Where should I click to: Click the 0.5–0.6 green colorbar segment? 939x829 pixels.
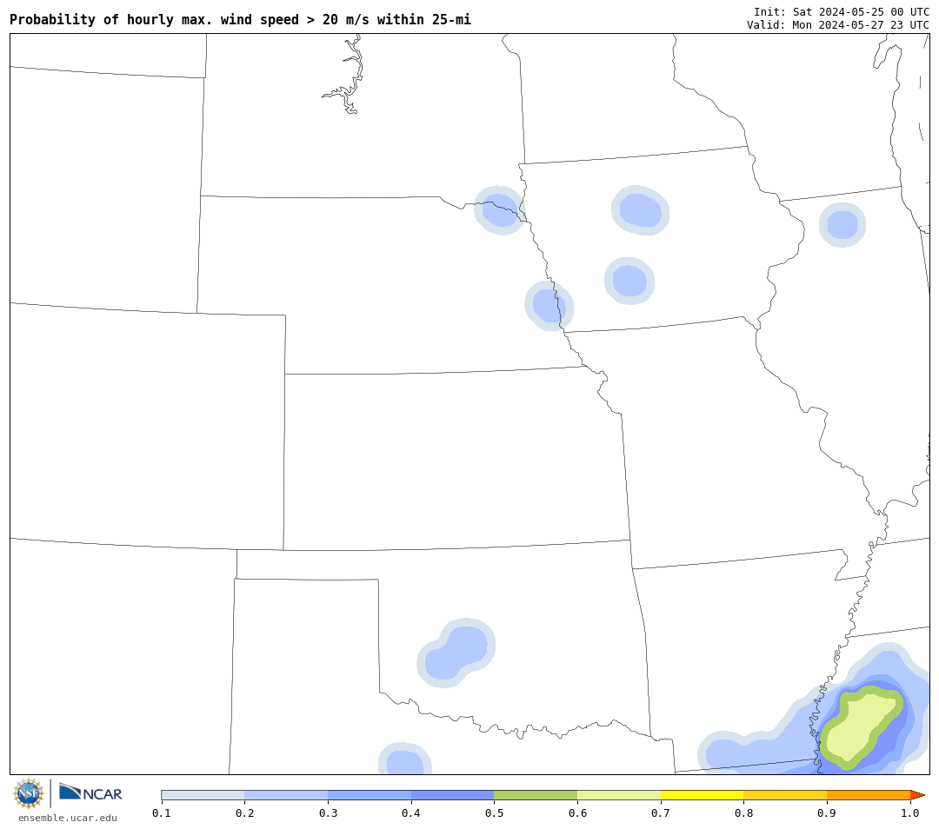[x=536, y=795]
